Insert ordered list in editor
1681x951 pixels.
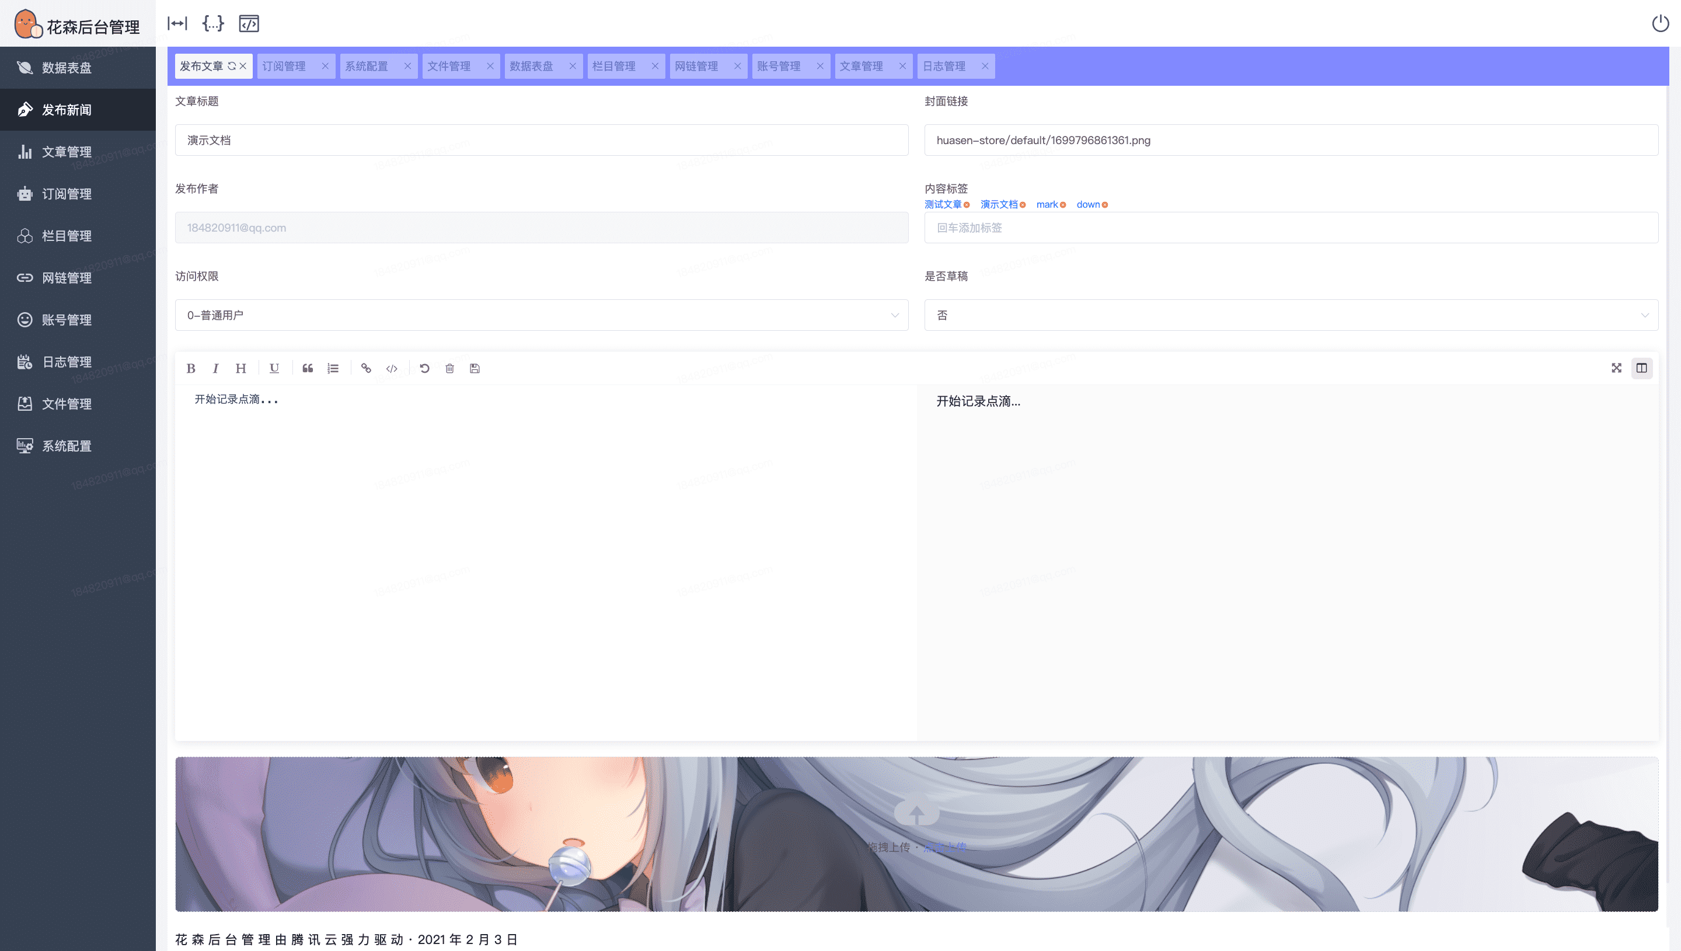[333, 368]
